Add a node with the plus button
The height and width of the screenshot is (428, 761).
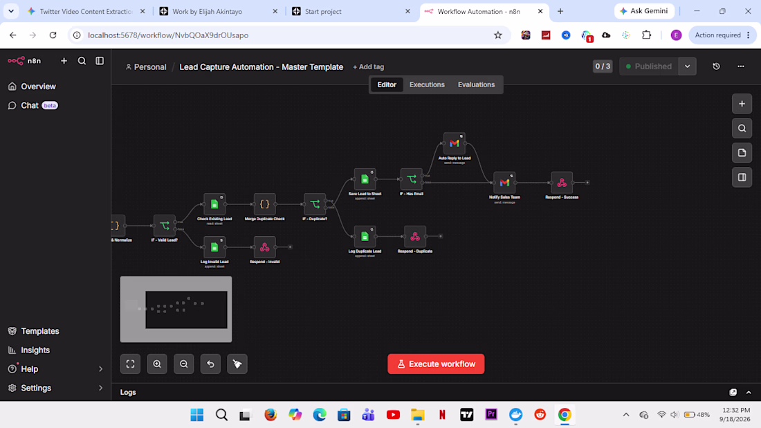(x=742, y=103)
